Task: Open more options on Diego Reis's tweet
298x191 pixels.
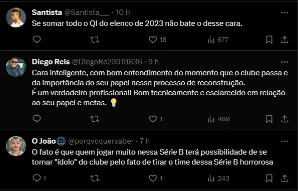Action: point(284,62)
